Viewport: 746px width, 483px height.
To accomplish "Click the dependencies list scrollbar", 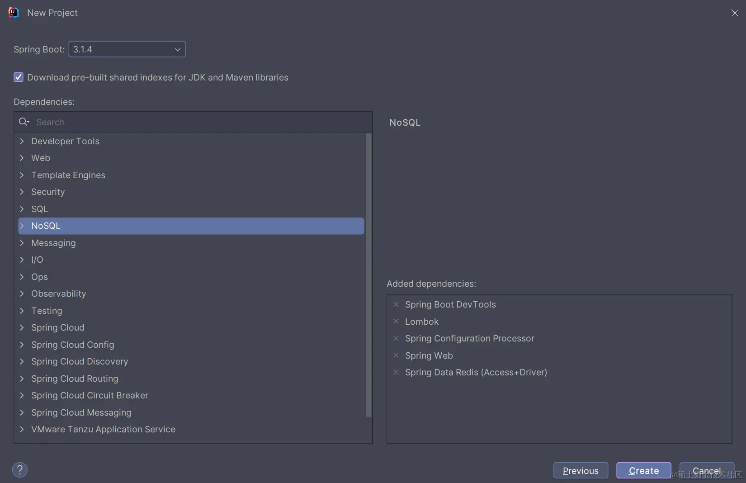I will [369, 275].
